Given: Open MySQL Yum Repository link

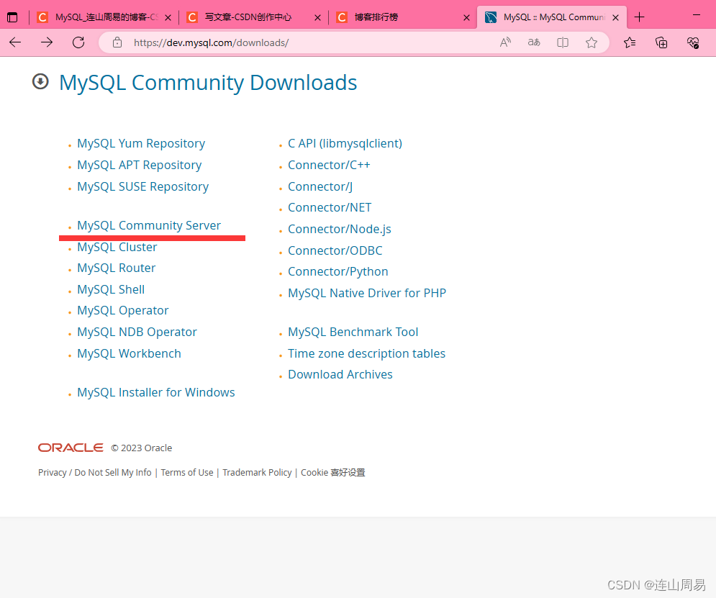Looking at the screenshot, I should (x=140, y=143).
